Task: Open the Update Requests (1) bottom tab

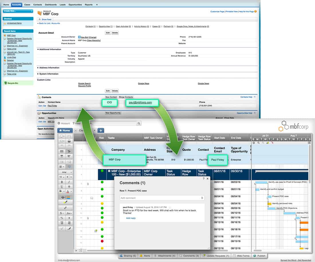Action: point(216,256)
